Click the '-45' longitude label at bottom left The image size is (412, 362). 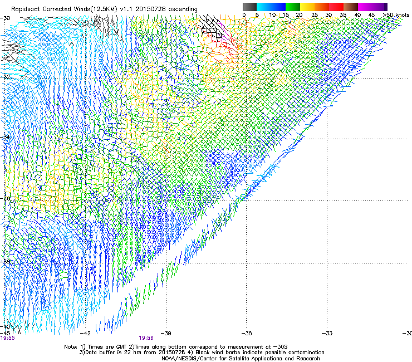(x=6, y=334)
